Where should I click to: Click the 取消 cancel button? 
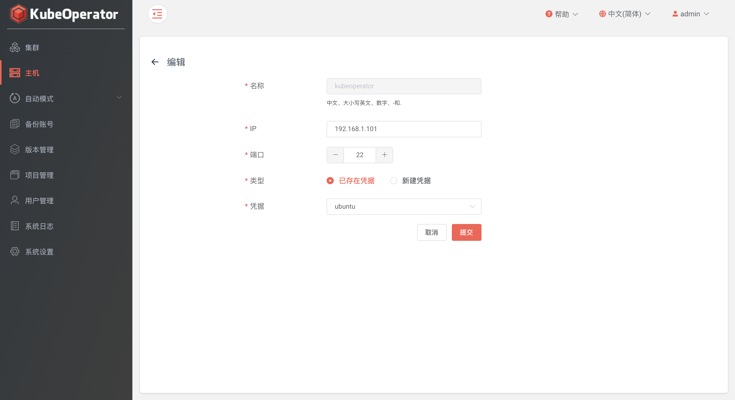coord(431,232)
